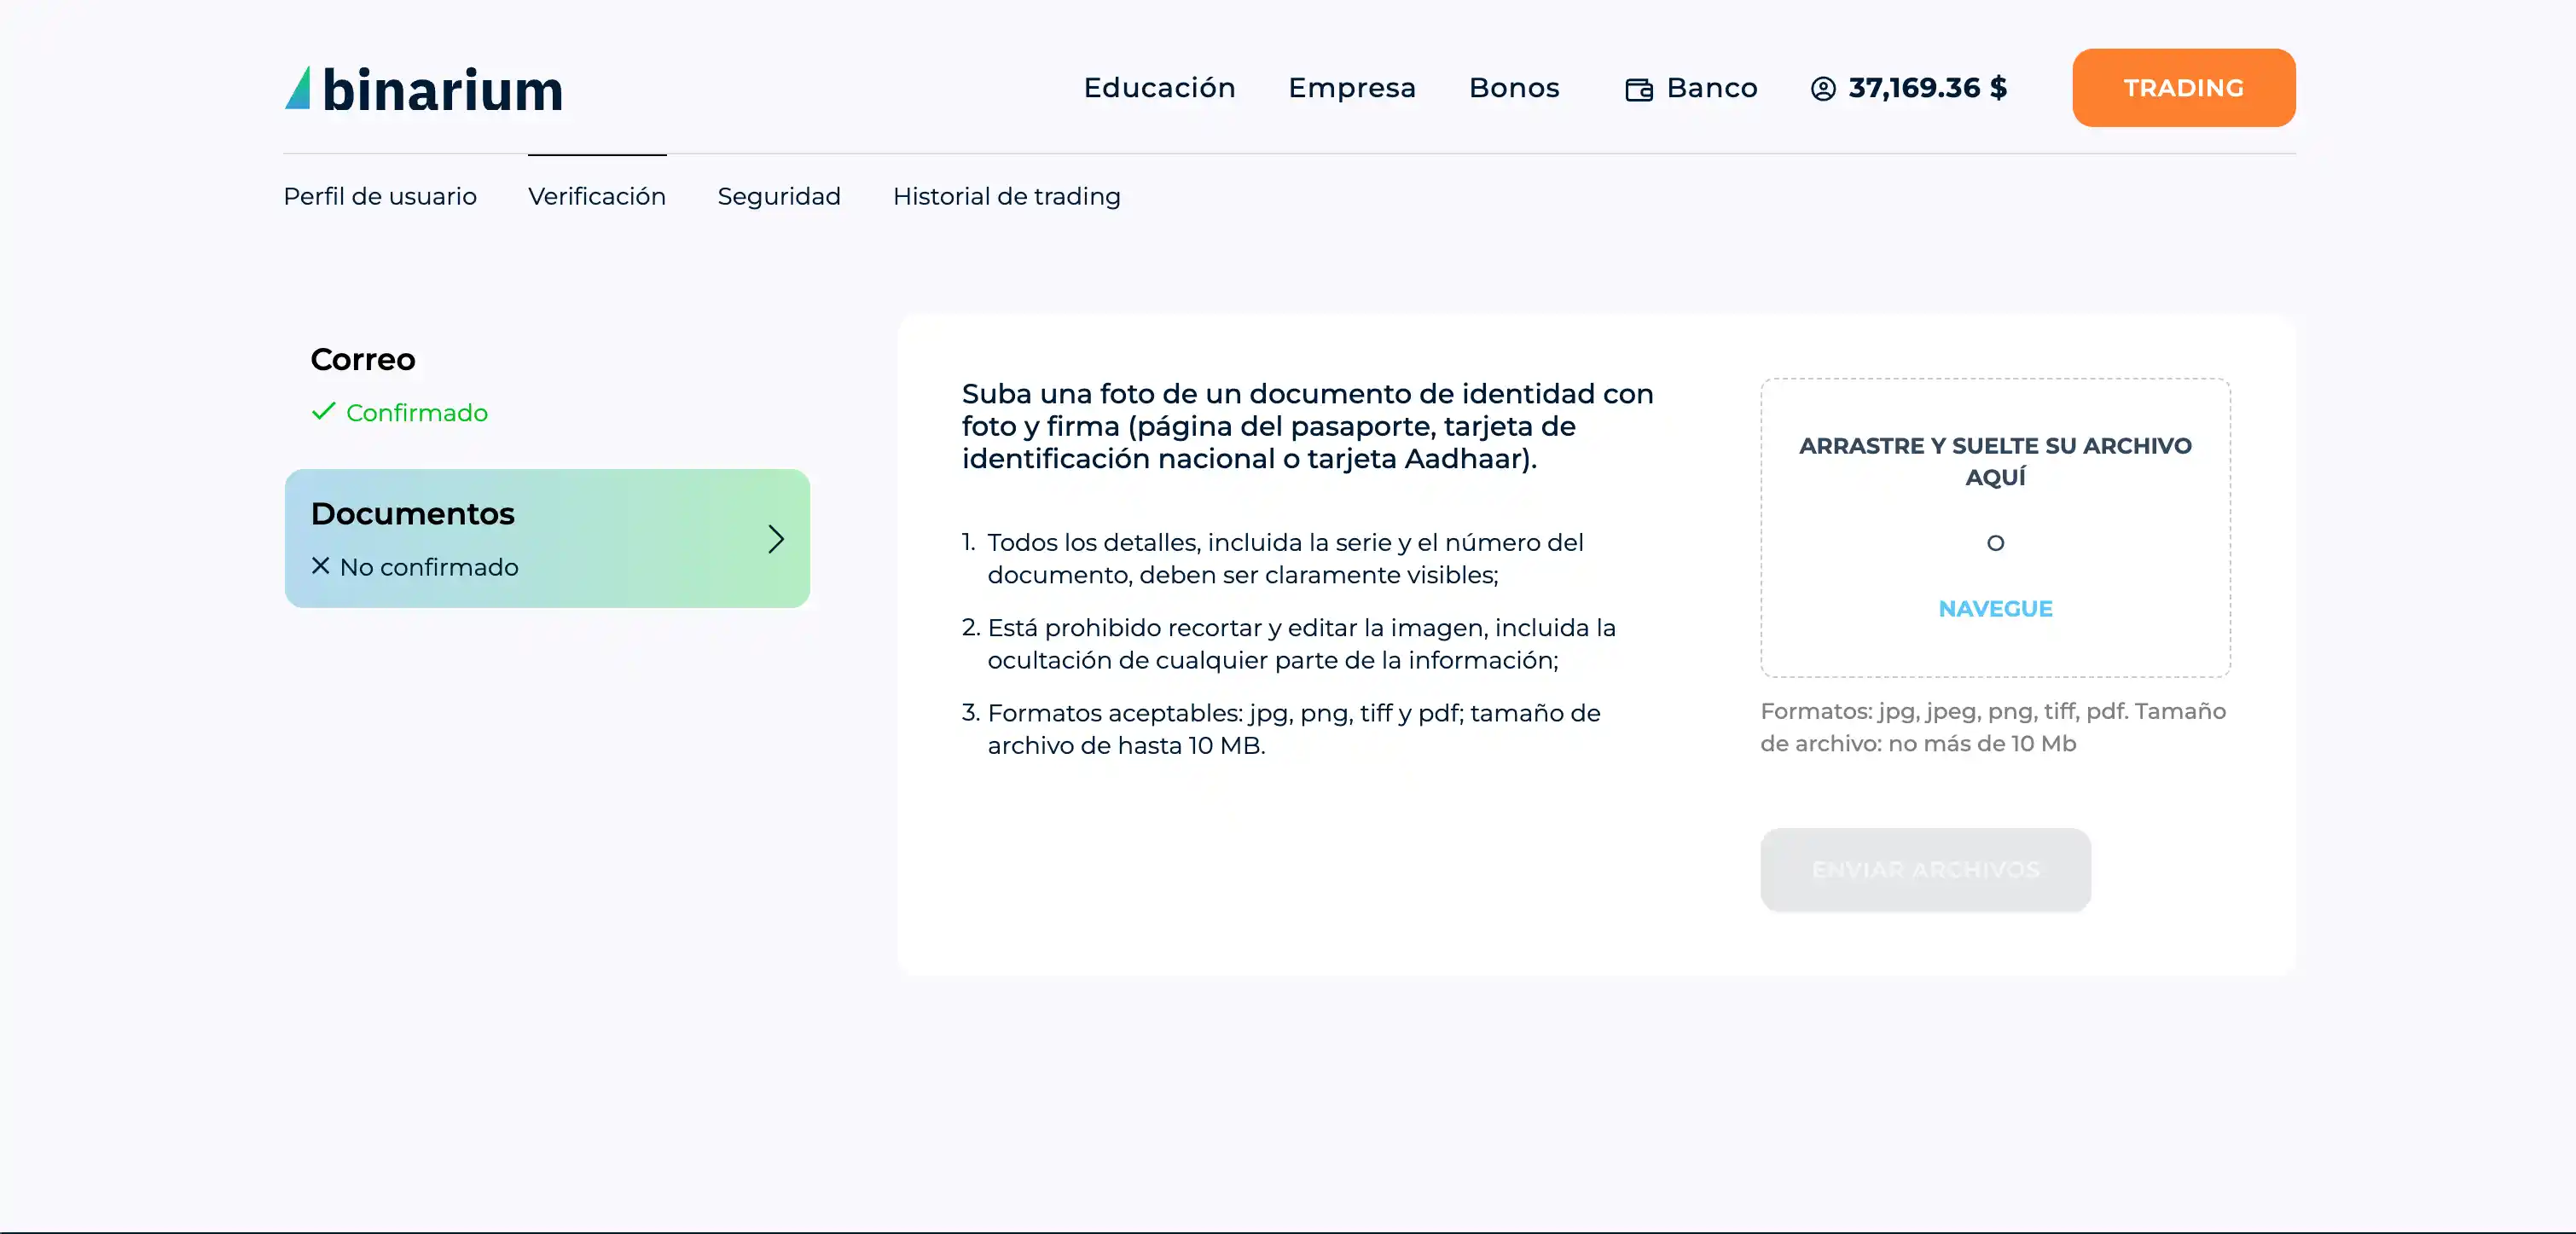Open the Historial de trading tab
The image size is (2576, 1234).
click(x=1006, y=196)
